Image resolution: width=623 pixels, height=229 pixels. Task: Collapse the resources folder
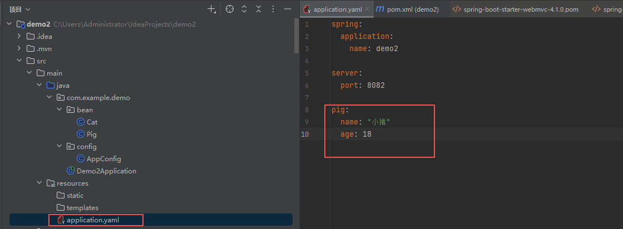point(39,183)
